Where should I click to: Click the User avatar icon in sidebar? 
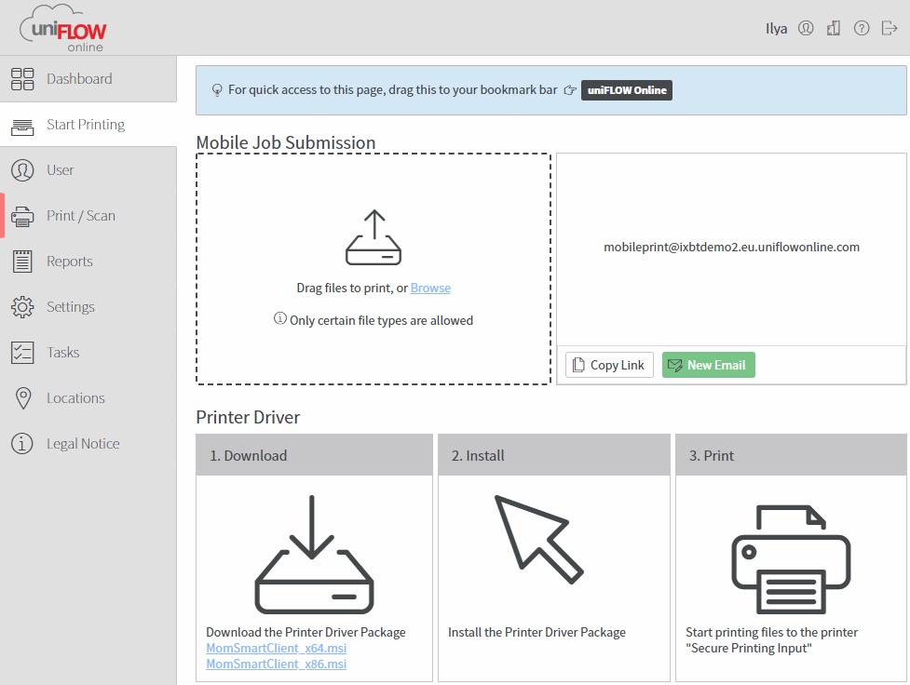click(x=22, y=170)
